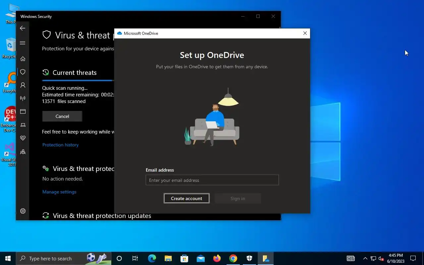Viewport: 424px width, 265px height.
Task: Open Manage settings link
Action: coord(59,192)
